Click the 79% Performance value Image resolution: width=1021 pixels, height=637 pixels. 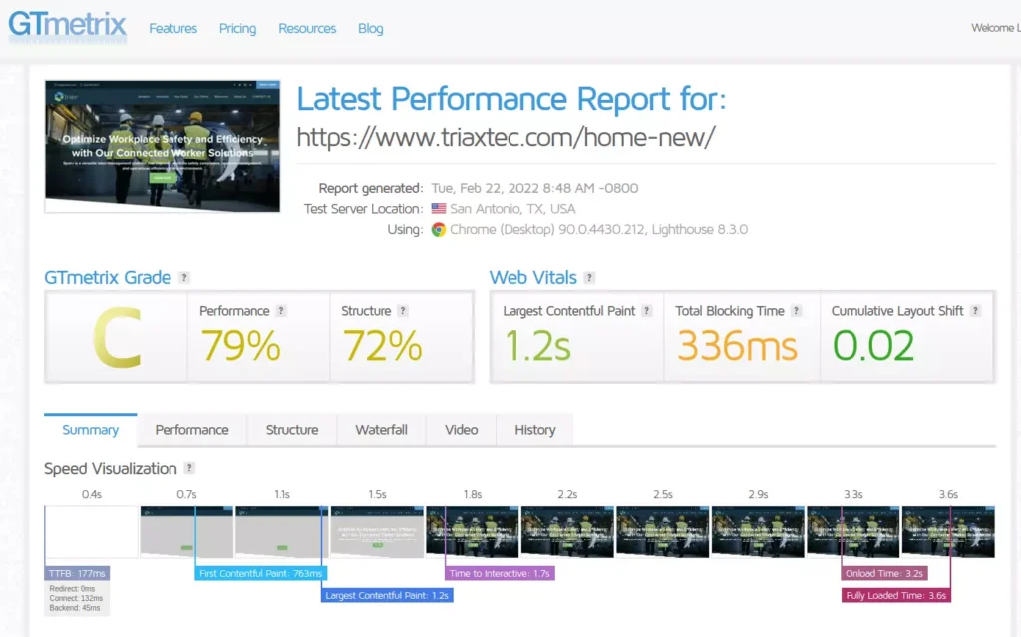pyautogui.click(x=240, y=345)
